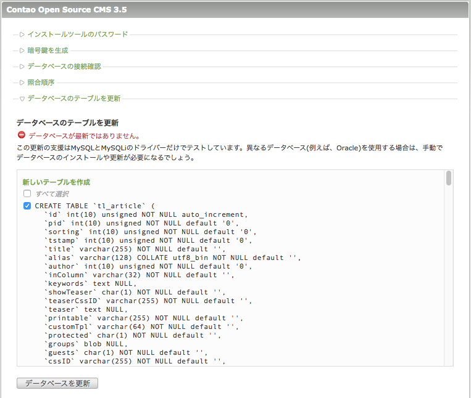The image size is (471, 398).
Task: Expand the インストールツールのパスワード section triangle
Action: [22, 35]
